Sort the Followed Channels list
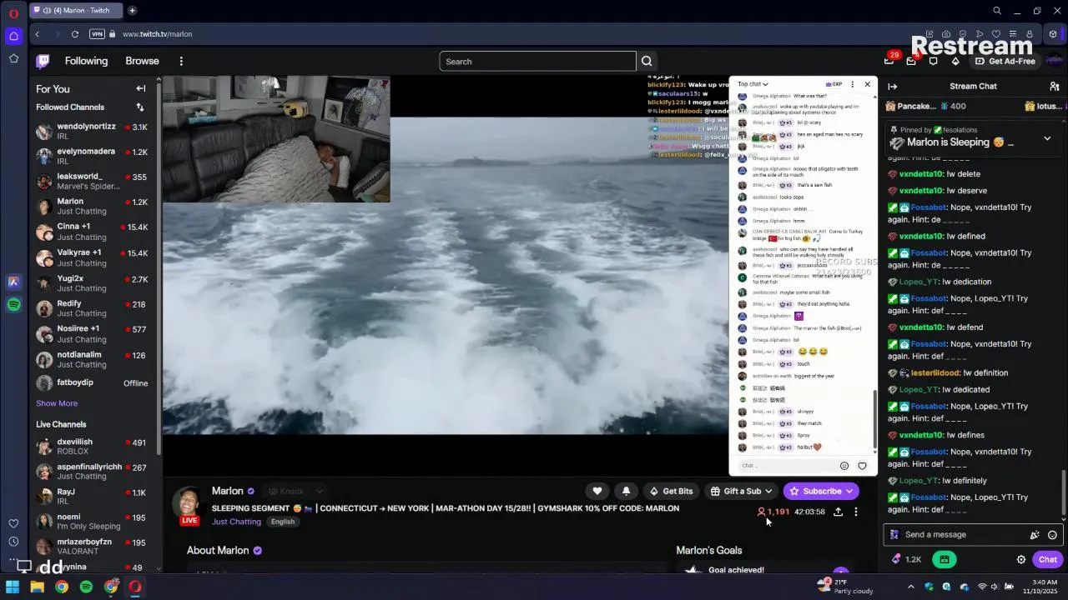 (x=140, y=107)
